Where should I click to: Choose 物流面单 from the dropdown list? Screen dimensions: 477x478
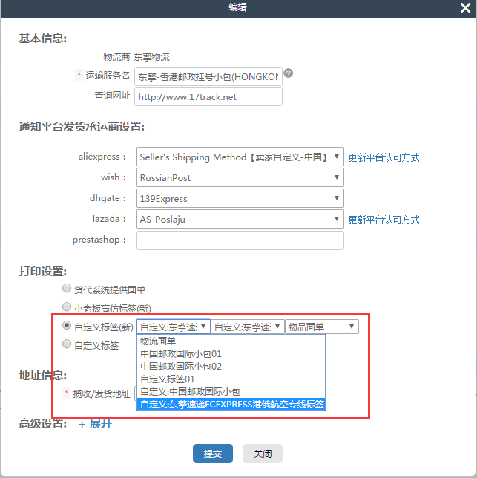tap(158, 341)
